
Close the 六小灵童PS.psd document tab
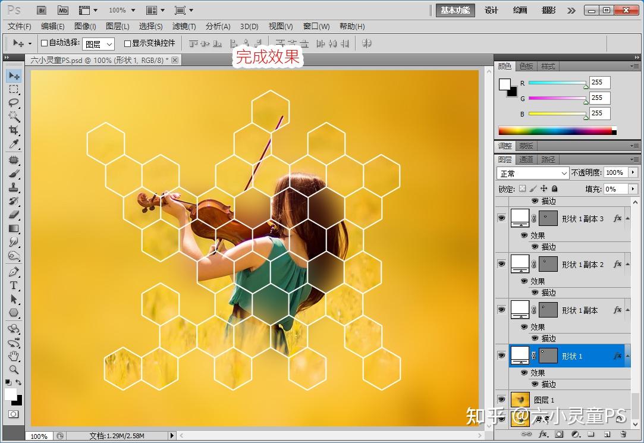point(175,60)
